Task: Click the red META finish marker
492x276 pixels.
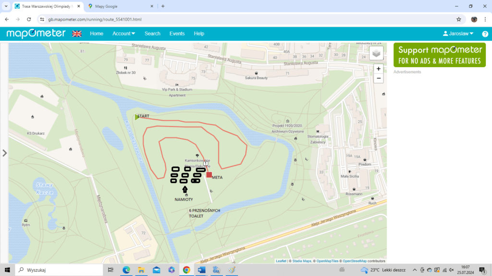Action: point(209,175)
